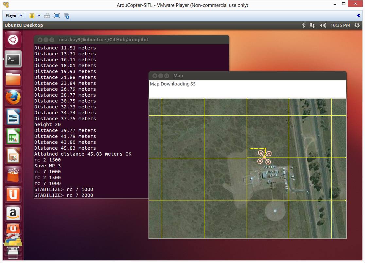Click the network indicator in the top panel

click(x=312, y=25)
